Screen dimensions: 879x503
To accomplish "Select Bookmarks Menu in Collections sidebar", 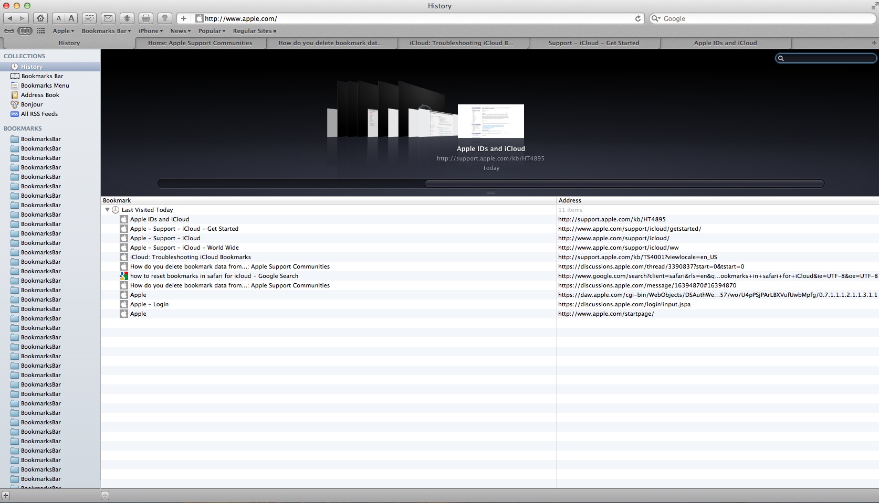I will (x=50, y=85).
